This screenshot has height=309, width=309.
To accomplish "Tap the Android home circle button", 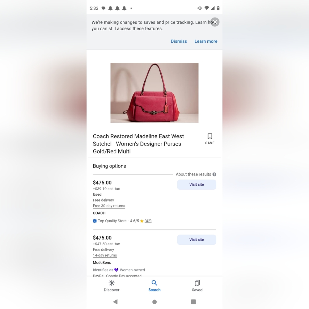I will coord(154,302).
